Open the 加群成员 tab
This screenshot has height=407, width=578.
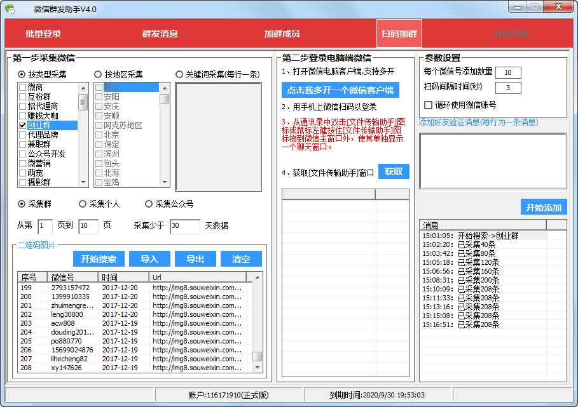[x=282, y=34]
